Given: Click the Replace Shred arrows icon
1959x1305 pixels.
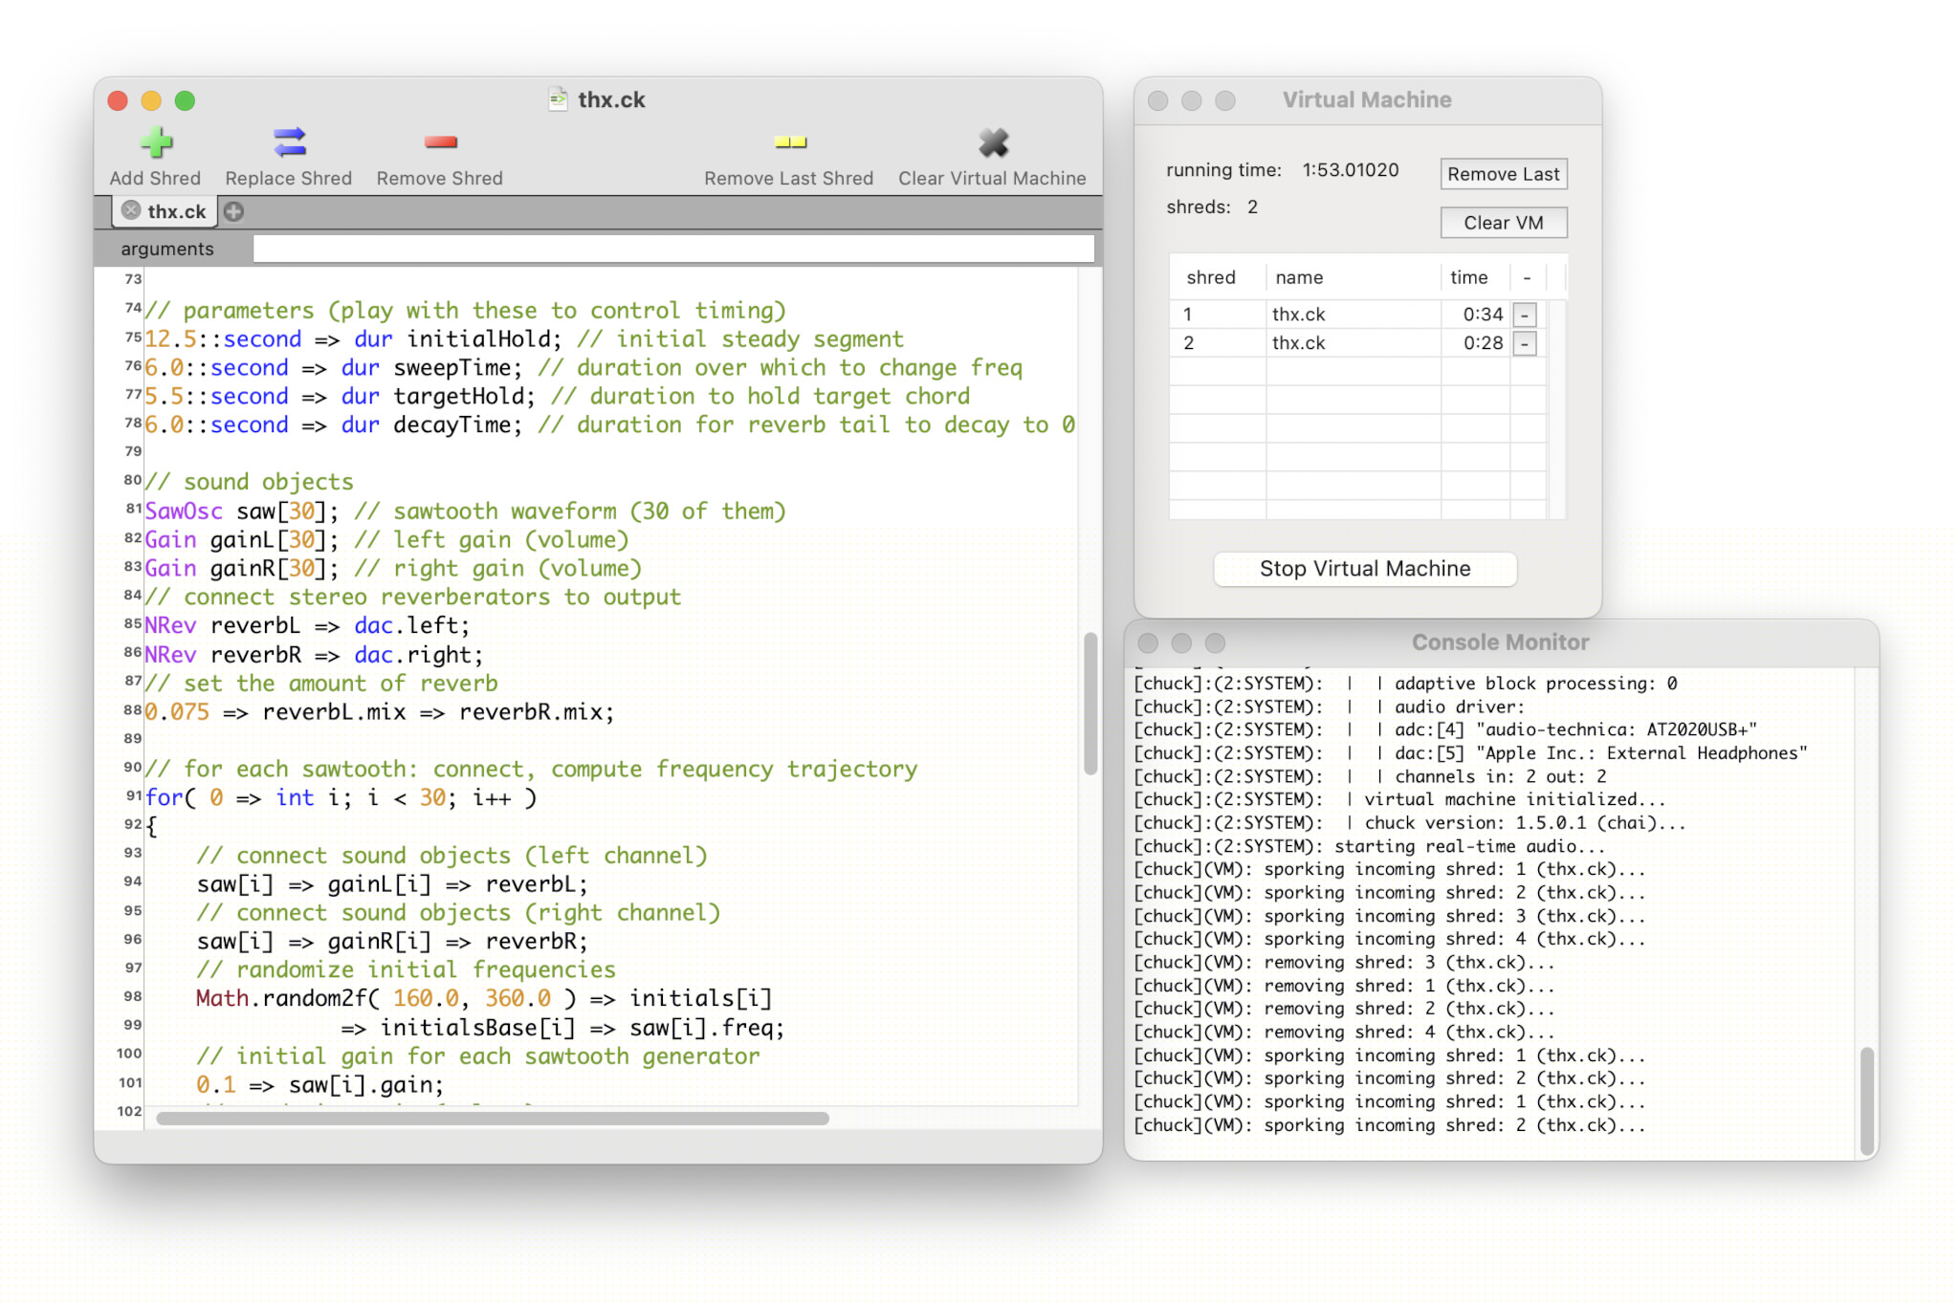Looking at the screenshot, I should [x=289, y=143].
